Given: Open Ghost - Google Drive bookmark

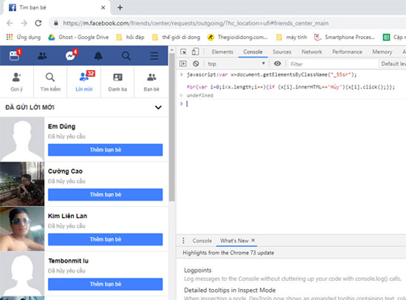Looking at the screenshot, I should pyautogui.click(x=78, y=38).
